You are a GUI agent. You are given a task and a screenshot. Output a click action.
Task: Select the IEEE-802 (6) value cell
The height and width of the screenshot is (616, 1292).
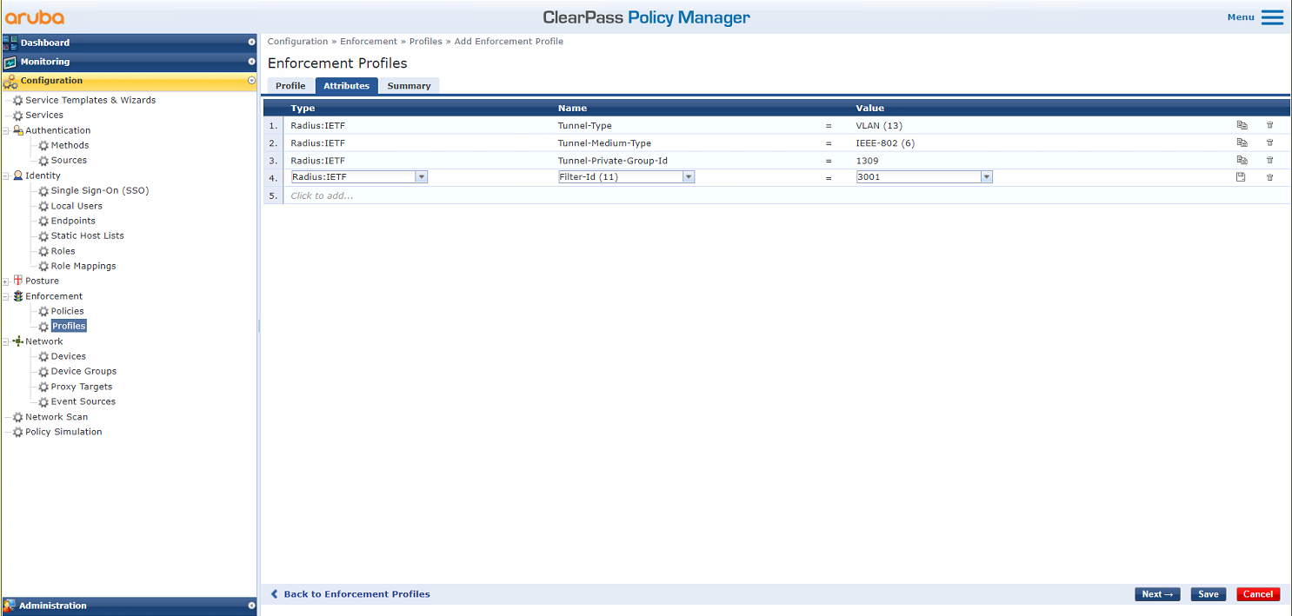click(x=885, y=143)
